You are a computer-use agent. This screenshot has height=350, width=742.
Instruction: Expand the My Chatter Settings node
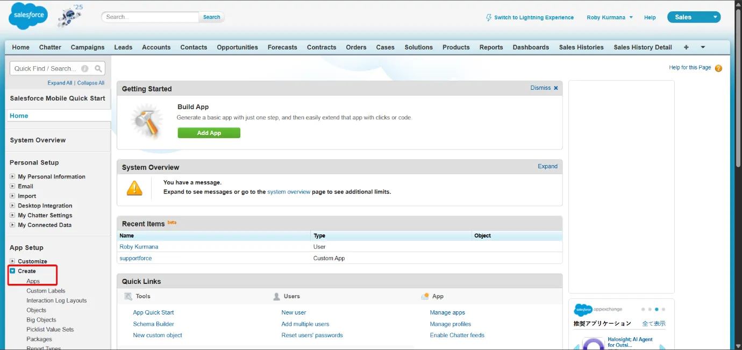tap(12, 215)
